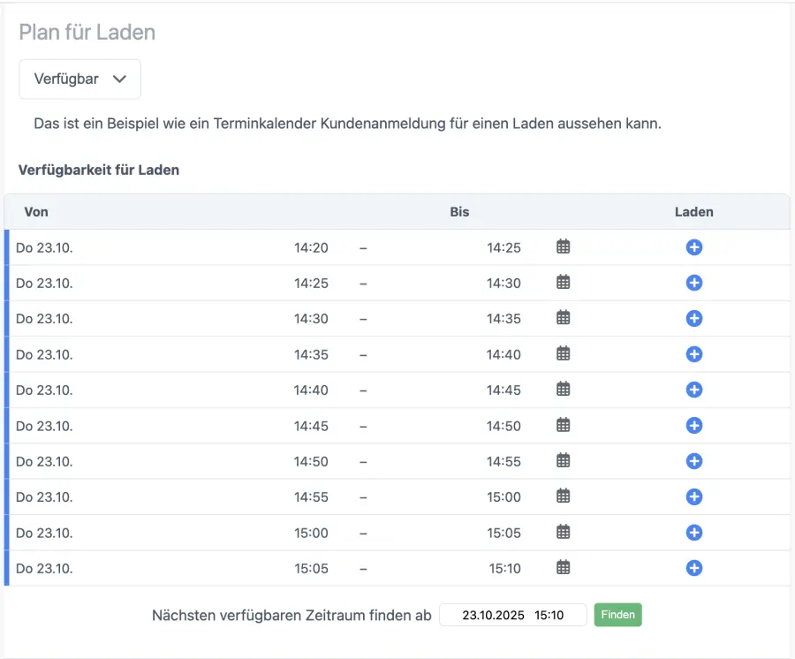The width and height of the screenshot is (795, 659).
Task: Click the end time 15:00 cell
Action: [x=504, y=497]
